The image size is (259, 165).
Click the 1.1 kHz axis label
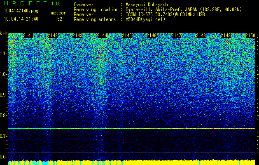4,54
